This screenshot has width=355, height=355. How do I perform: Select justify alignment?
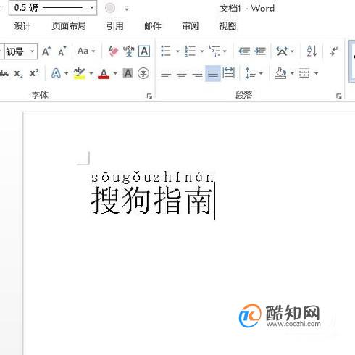(213, 73)
